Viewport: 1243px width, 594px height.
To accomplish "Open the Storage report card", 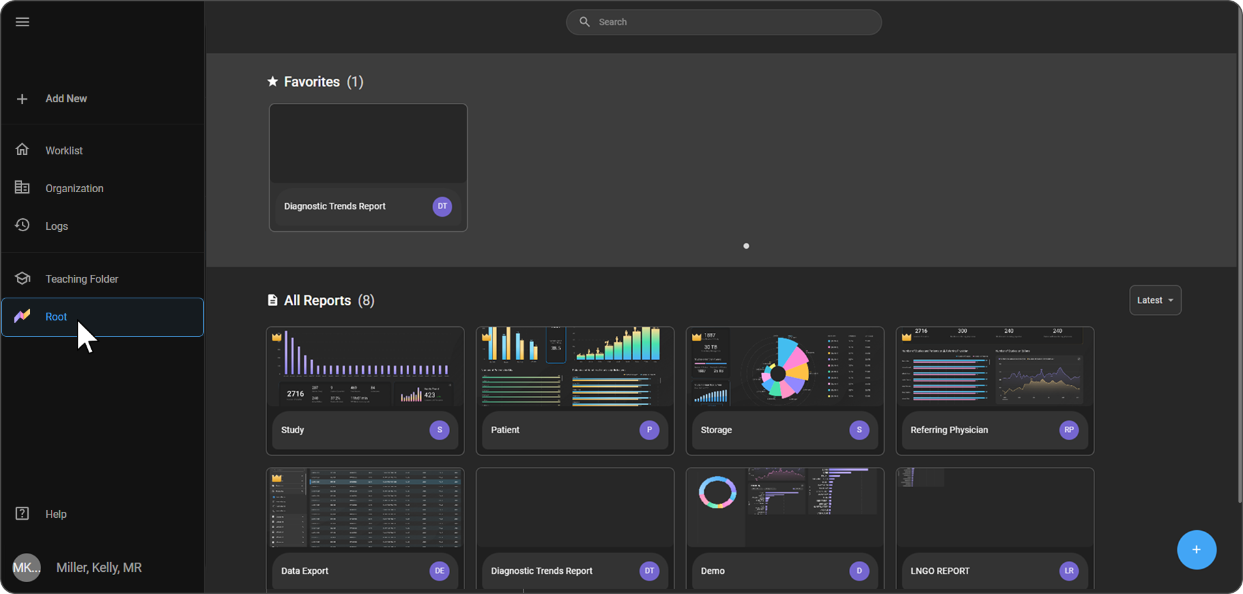I will pyautogui.click(x=784, y=391).
